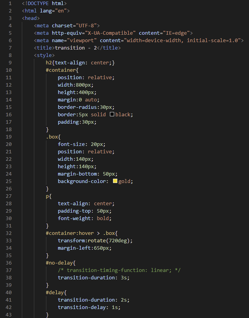Click the X-UA-Compatible meta attribute value
The width and height of the screenshot is (249, 318).
click(110, 33)
